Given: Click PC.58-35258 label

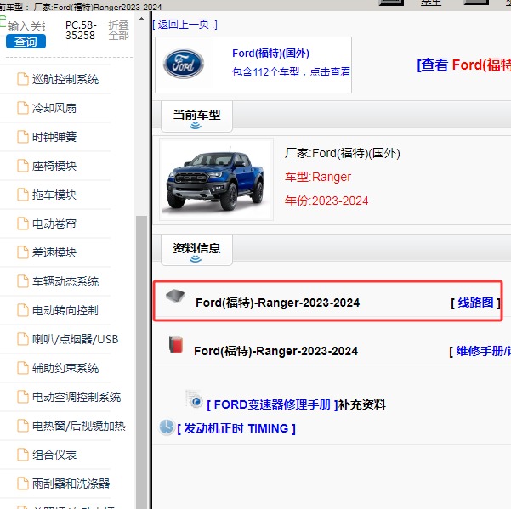Looking at the screenshot, I should tap(81, 31).
